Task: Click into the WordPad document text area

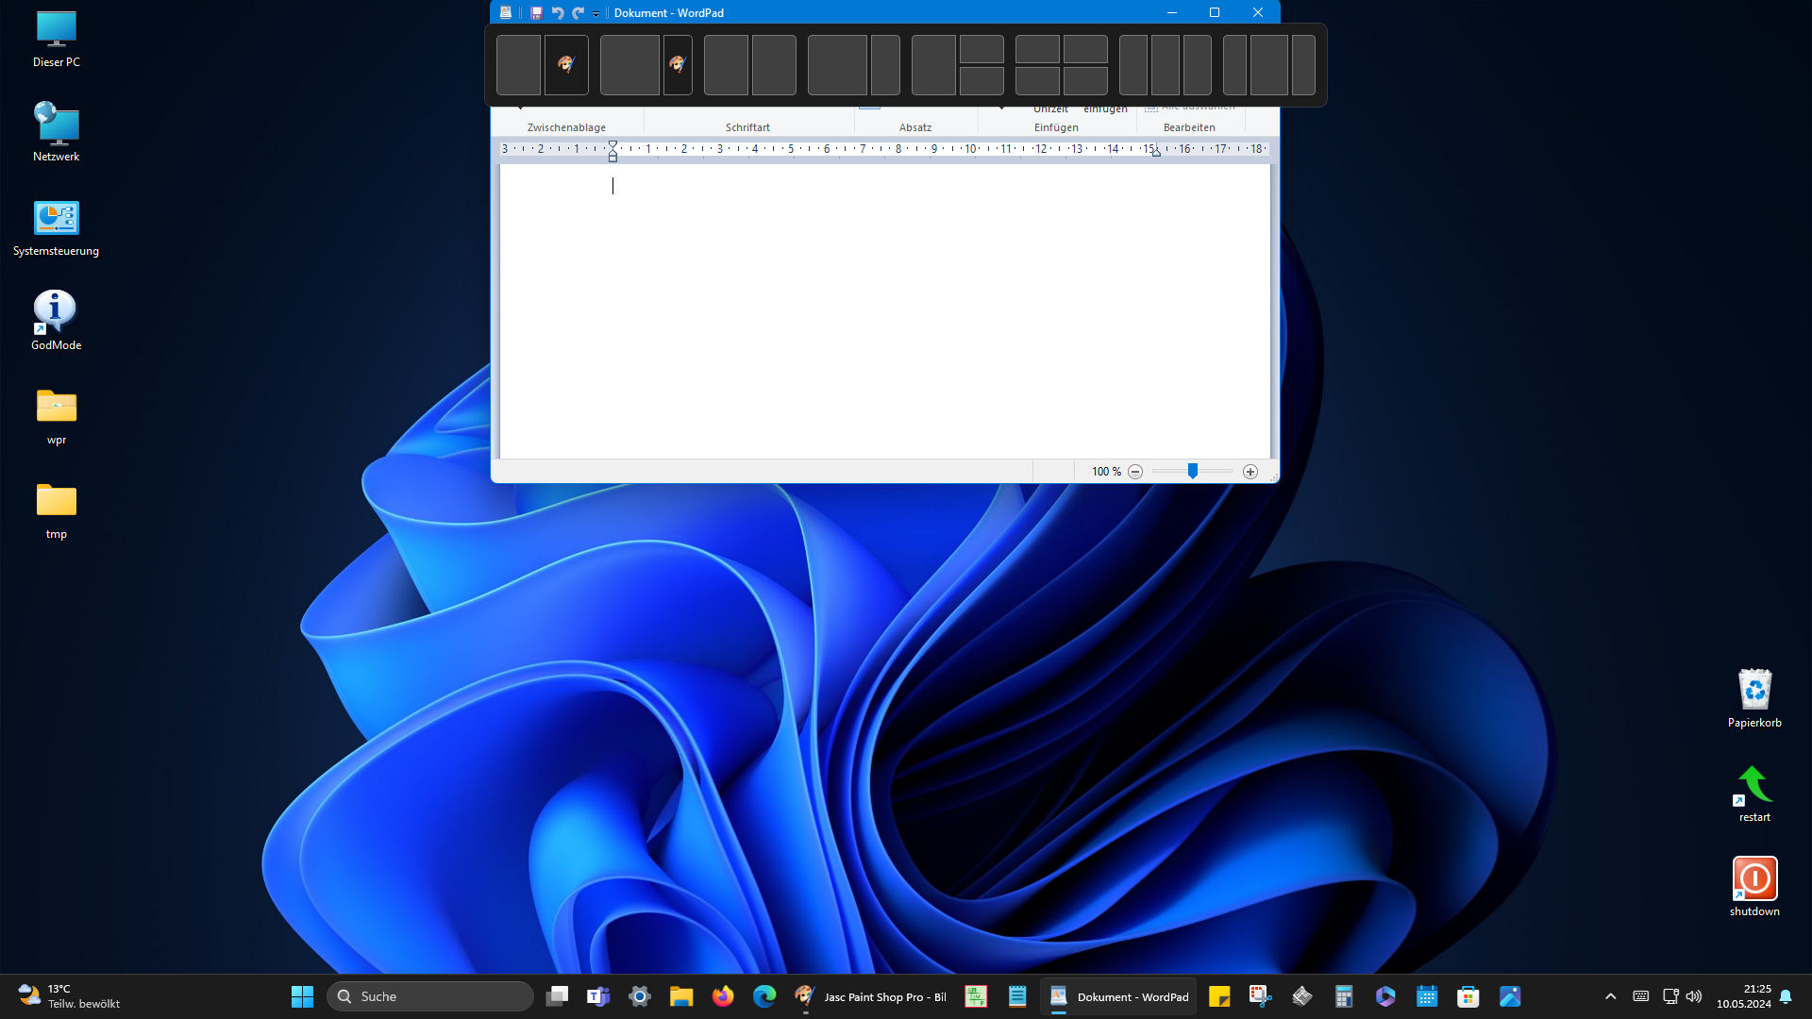Action: [884, 311]
